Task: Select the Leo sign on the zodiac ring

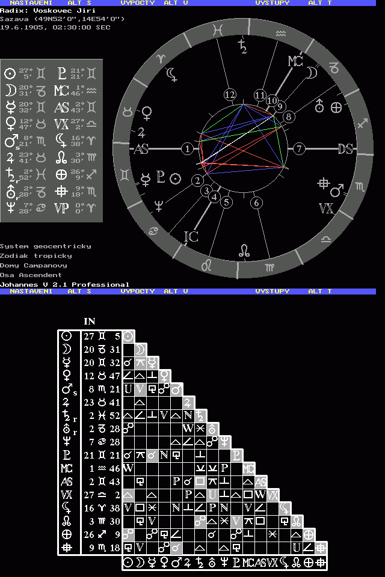Action: click(206, 264)
